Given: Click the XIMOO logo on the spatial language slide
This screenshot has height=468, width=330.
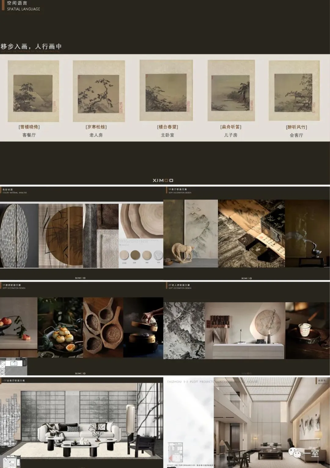Looking at the screenshot, I should point(163,180).
